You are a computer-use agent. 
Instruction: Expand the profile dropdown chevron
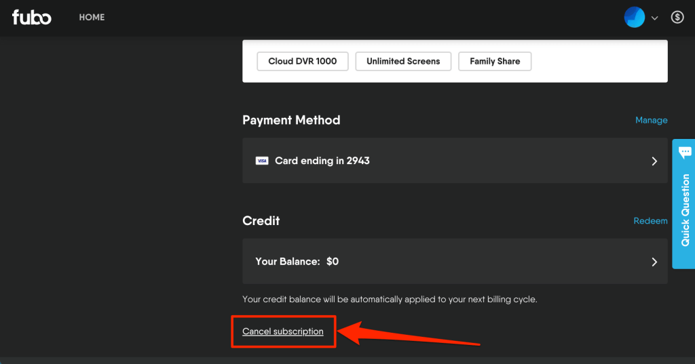(x=655, y=18)
